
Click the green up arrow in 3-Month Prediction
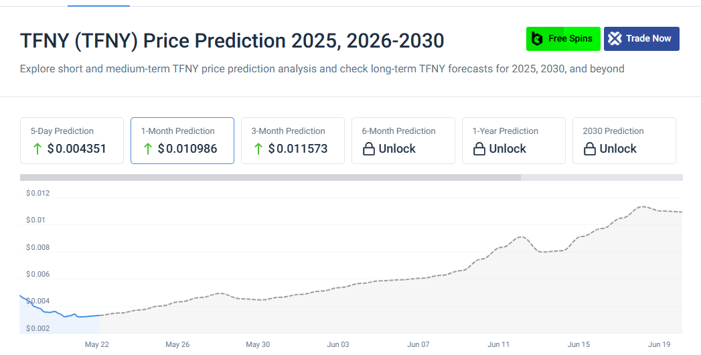point(258,149)
